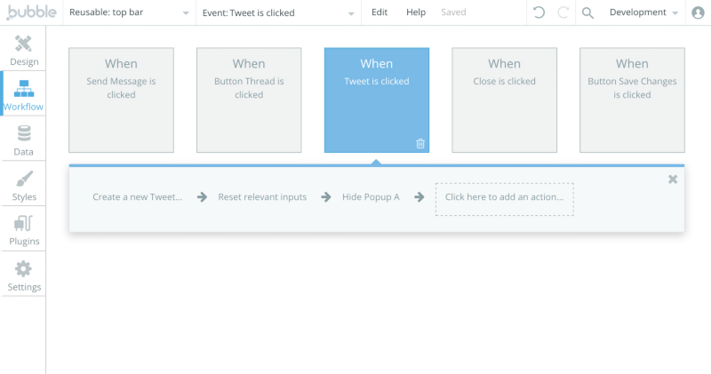This screenshot has width=711, height=374.
Task: Open the Edit menu
Action: pyautogui.click(x=379, y=12)
